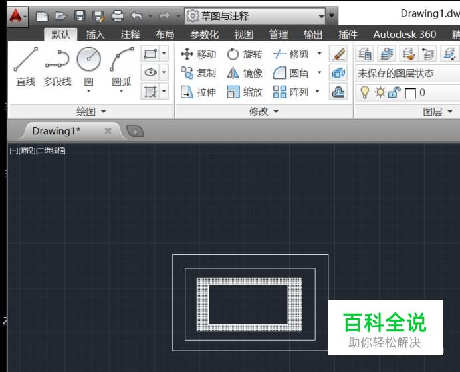The height and width of the screenshot is (372, 460).
Task: Open the AutoCAD application menu button
Action: (17, 17)
